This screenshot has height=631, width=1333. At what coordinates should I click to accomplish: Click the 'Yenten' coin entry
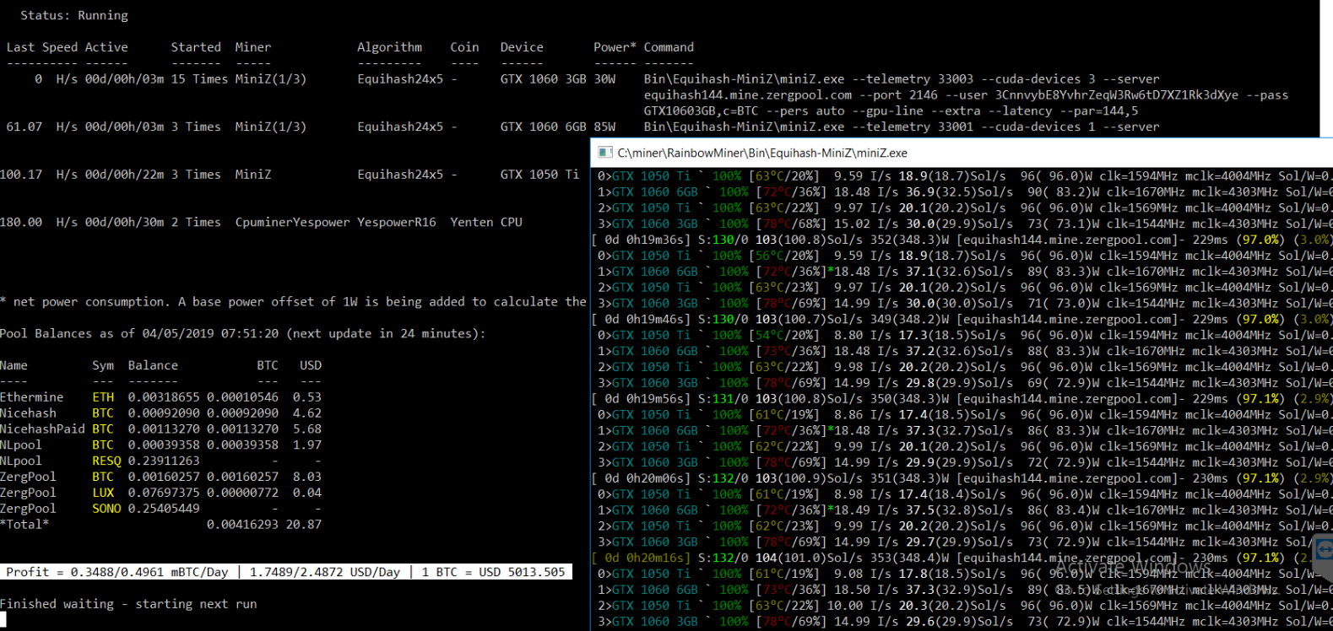click(471, 222)
